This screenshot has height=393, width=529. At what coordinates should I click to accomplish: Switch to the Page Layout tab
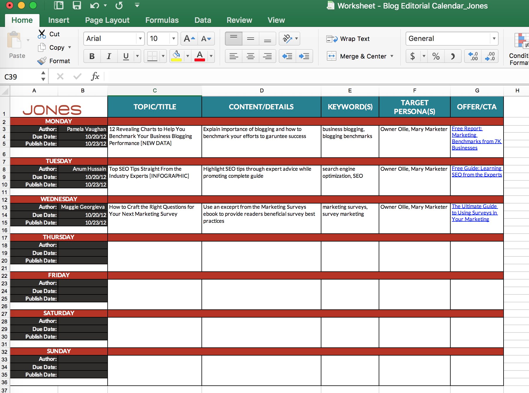pos(107,20)
